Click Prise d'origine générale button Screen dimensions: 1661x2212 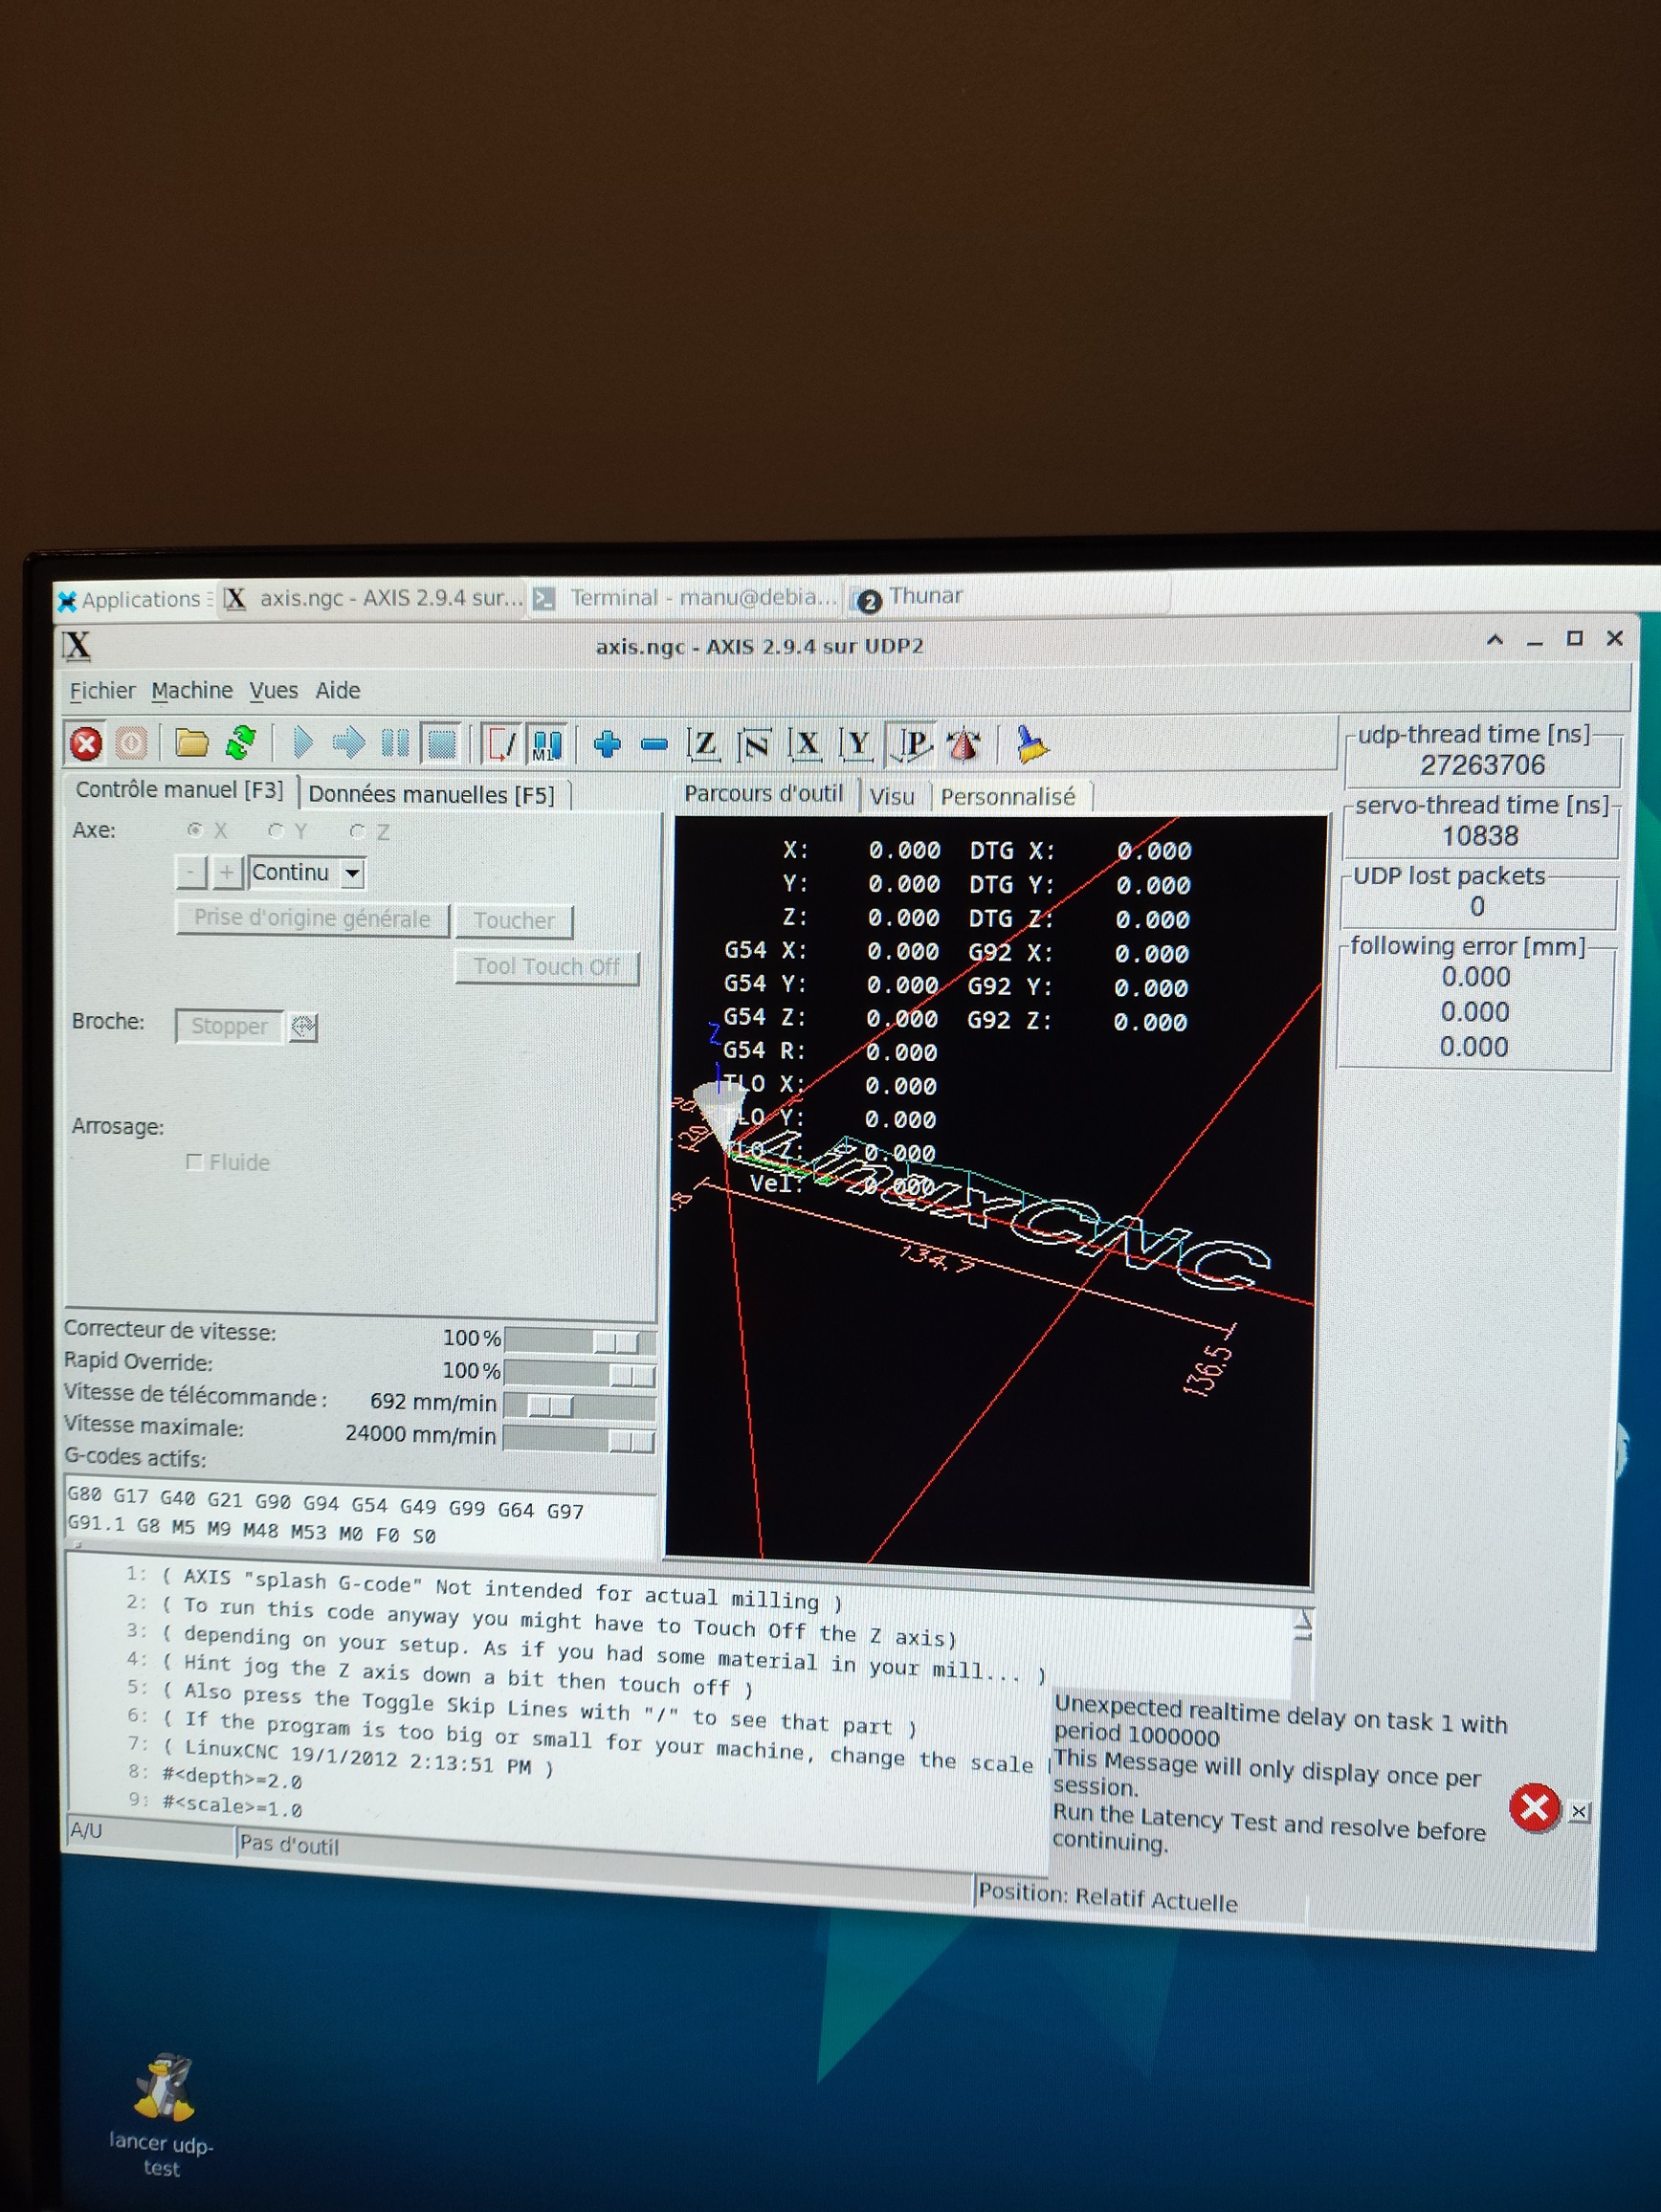coord(312,918)
